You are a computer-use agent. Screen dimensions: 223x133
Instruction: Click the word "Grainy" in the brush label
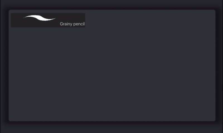[x=66, y=24]
